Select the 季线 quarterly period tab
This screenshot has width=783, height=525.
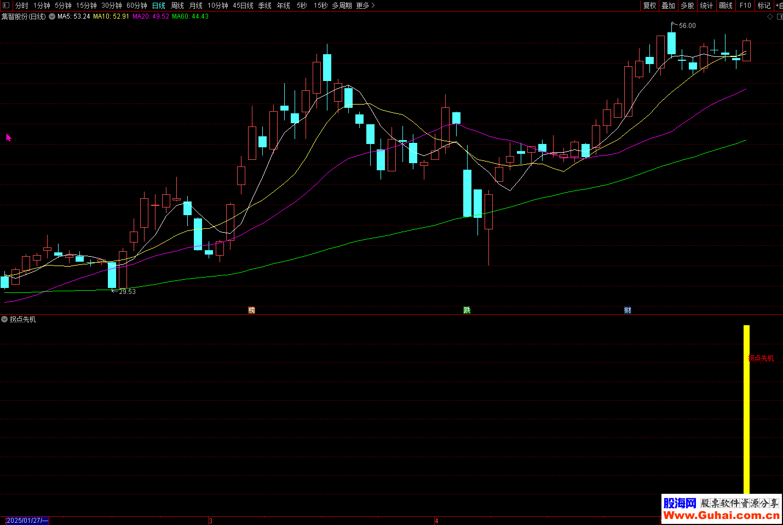tap(265, 5)
